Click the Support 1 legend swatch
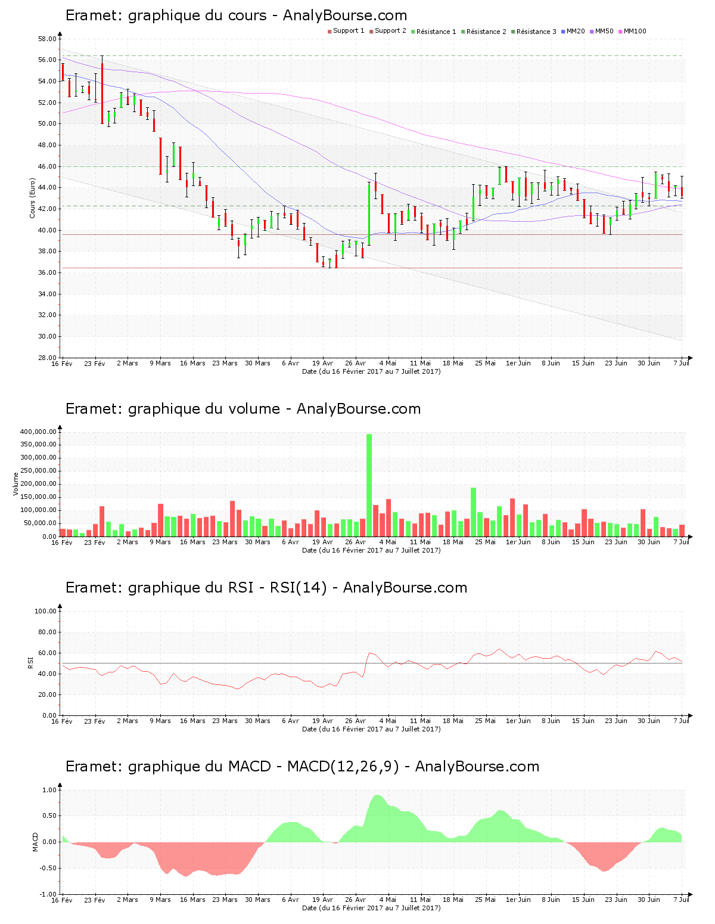Viewport: 715px width, 924px height. (329, 32)
